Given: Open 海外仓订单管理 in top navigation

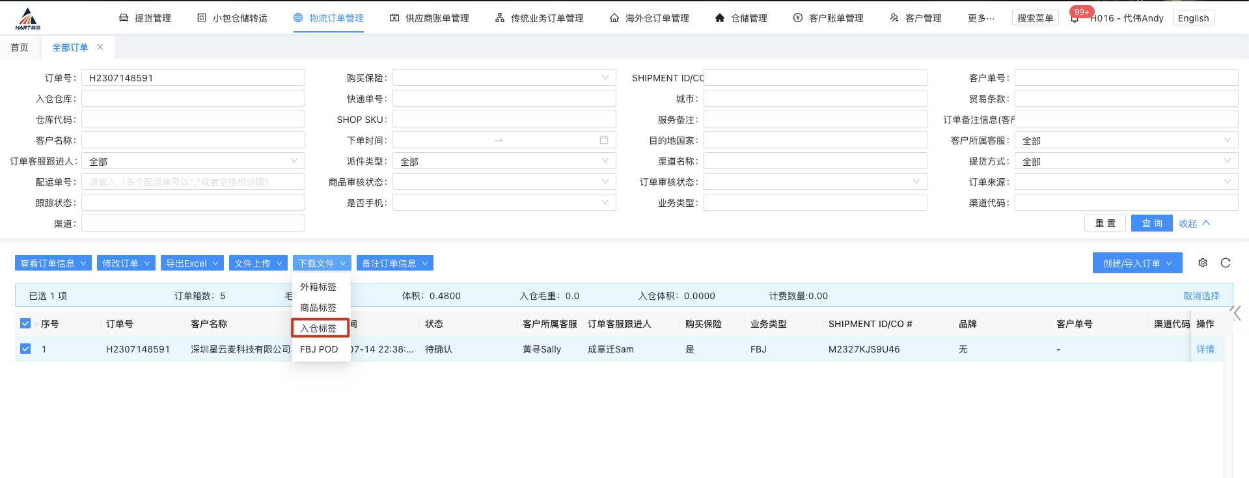Looking at the screenshot, I should [649, 18].
